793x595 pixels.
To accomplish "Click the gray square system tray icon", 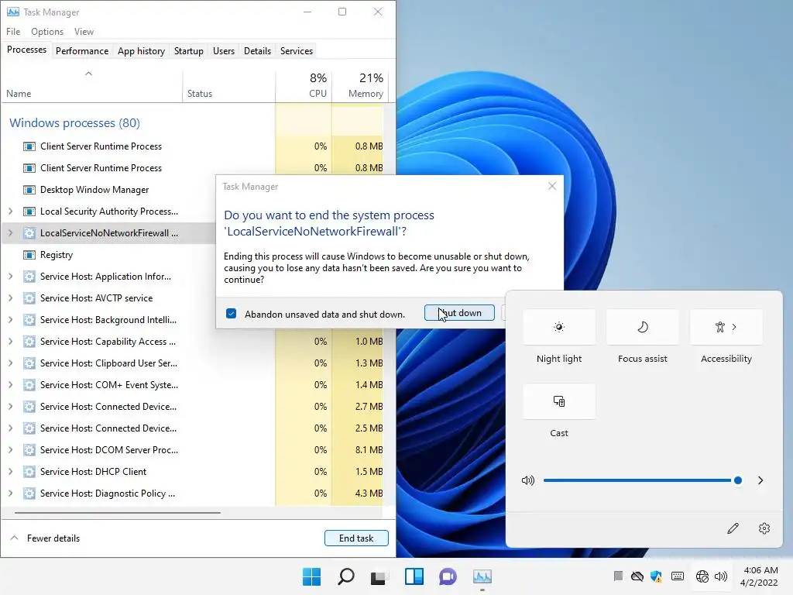I will pyautogui.click(x=618, y=576).
